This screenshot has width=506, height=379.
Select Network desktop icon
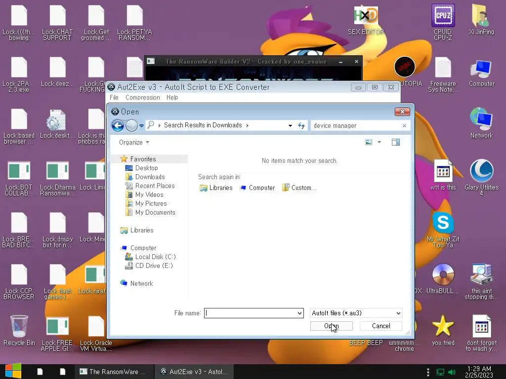click(481, 123)
